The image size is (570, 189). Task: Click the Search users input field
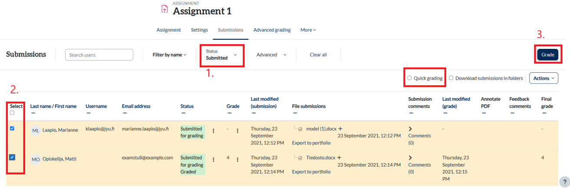(99, 55)
